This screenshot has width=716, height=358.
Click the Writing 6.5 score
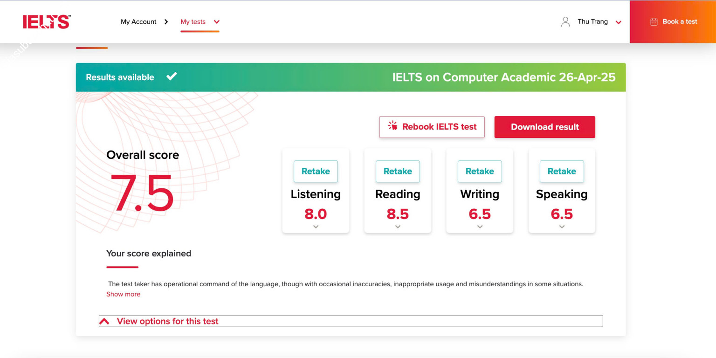(x=480, y=214)
